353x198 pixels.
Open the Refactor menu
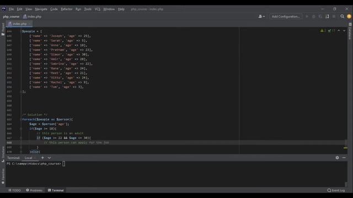[66, 9]
